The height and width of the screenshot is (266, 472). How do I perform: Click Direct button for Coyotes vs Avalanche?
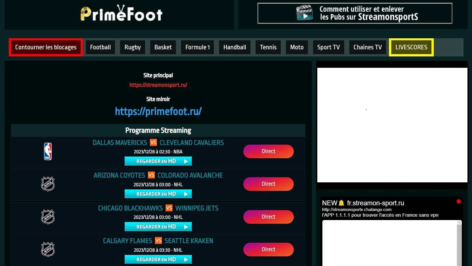pyautogui.click(x=268, y=184)
